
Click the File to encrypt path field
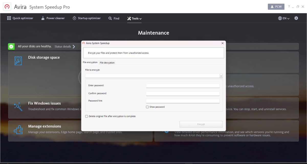pyautogui.click(x=152, y=76)
